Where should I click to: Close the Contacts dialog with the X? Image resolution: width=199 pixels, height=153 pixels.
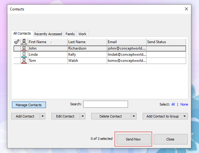[x=186, y=9]
